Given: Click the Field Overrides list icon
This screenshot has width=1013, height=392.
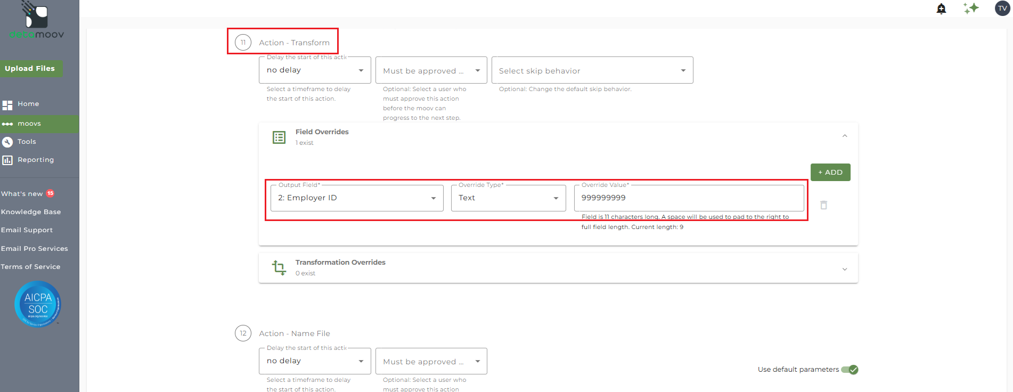Looking at the screenshot, I should click(279, 137).
